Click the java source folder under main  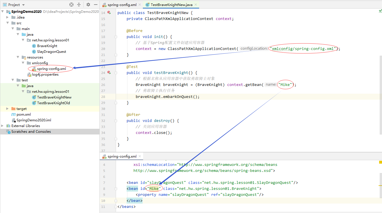pos(30,35)
